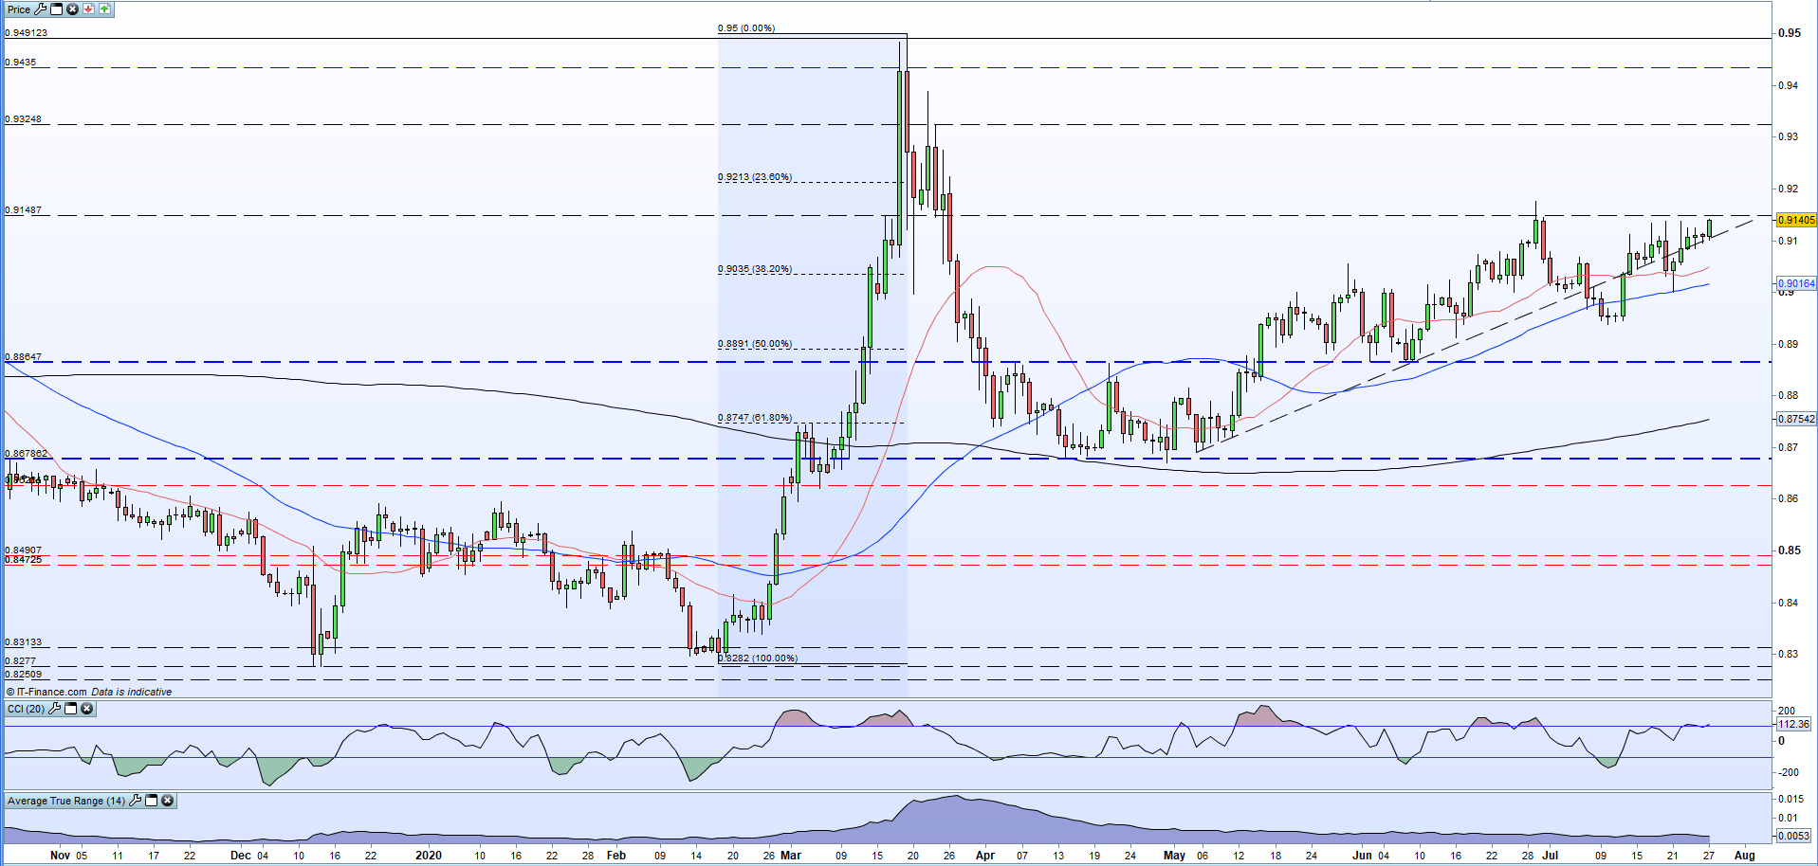Select Fibonacci 0.9035 (38.20%) label
This screenshot has height=866, width=1818.
click(x=755, y=269)
